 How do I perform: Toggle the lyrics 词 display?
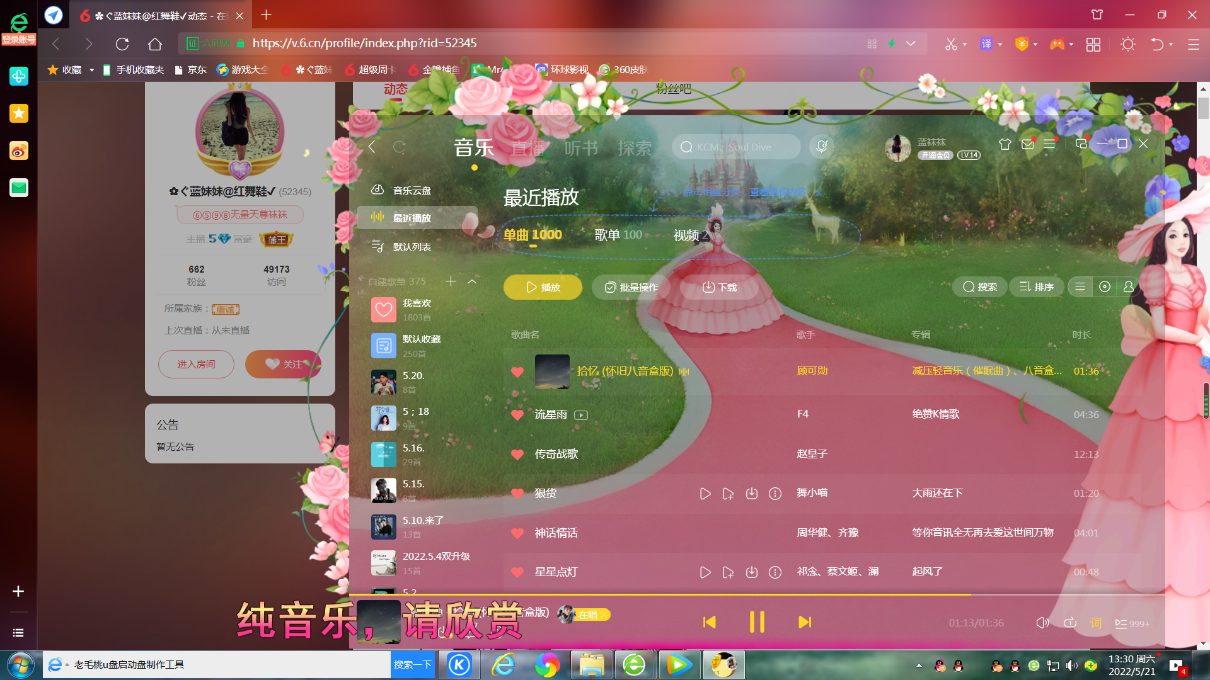pyautogui.click(x=1096, y=623)
